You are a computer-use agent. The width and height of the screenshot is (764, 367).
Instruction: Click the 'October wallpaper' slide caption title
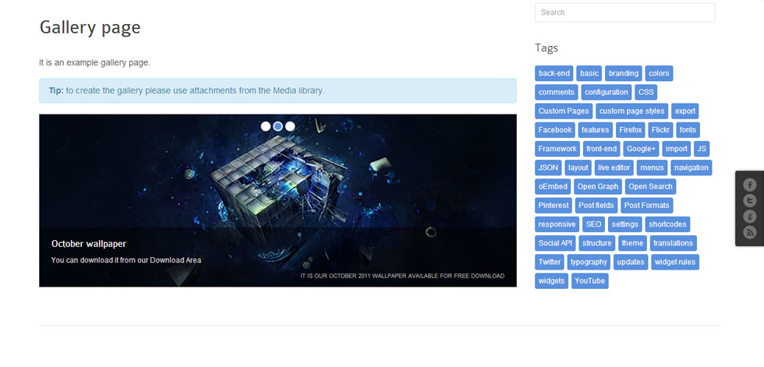tap(89, 244)
